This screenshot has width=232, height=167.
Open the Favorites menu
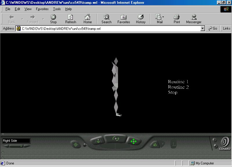point(42,9)
